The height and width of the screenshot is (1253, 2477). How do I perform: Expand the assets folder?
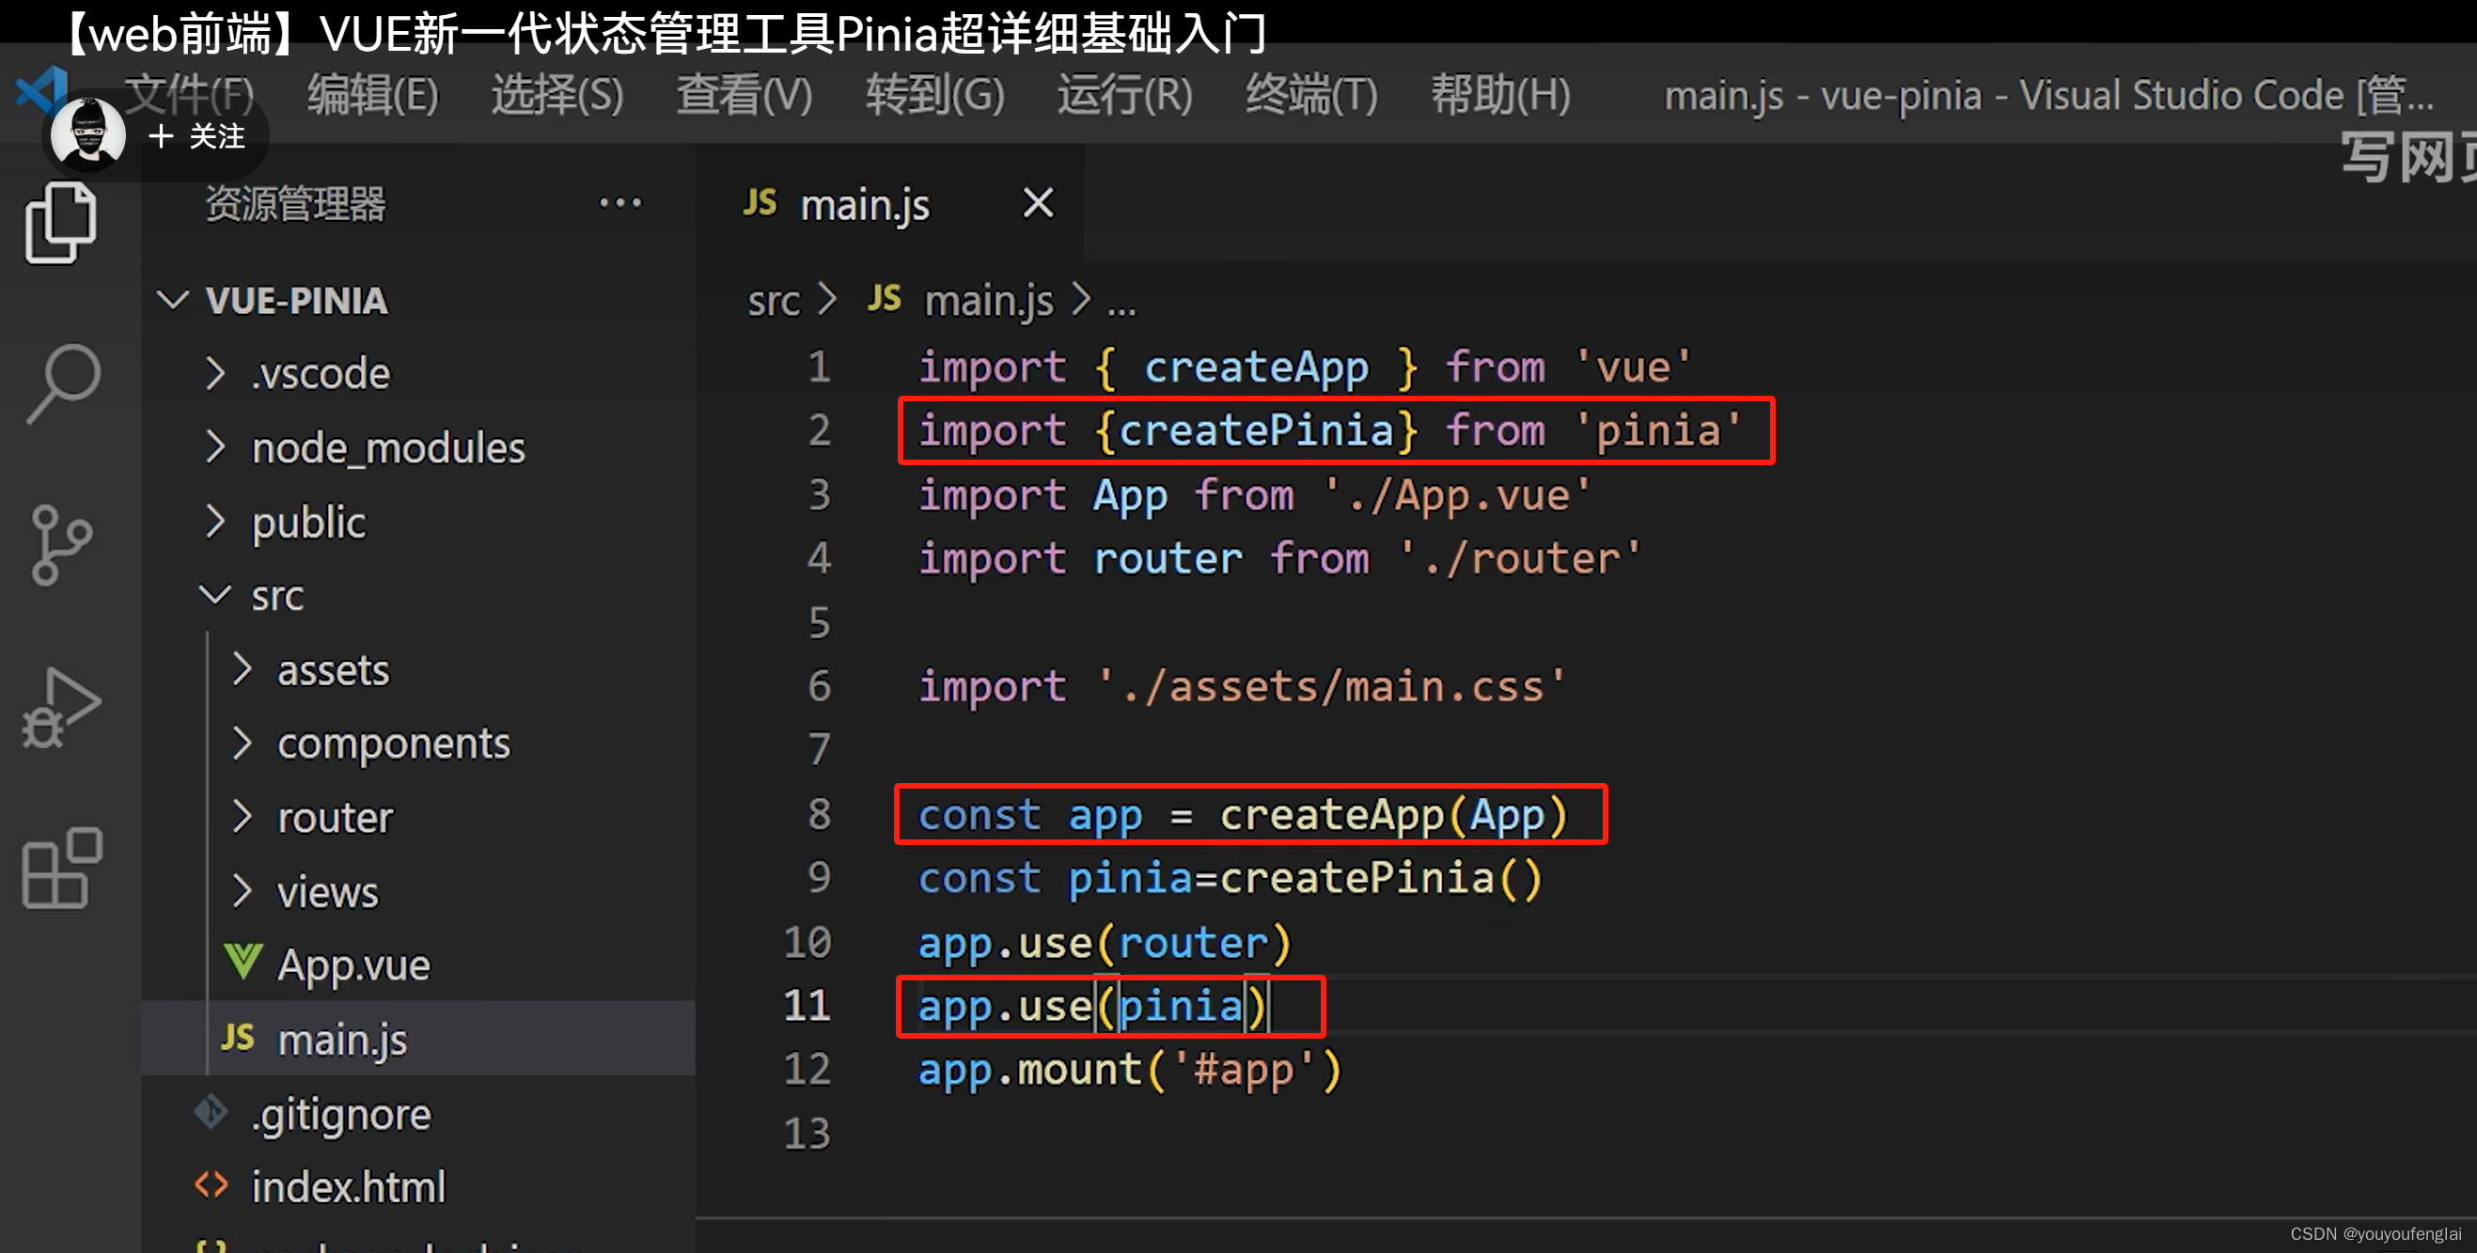pos(418,670)
